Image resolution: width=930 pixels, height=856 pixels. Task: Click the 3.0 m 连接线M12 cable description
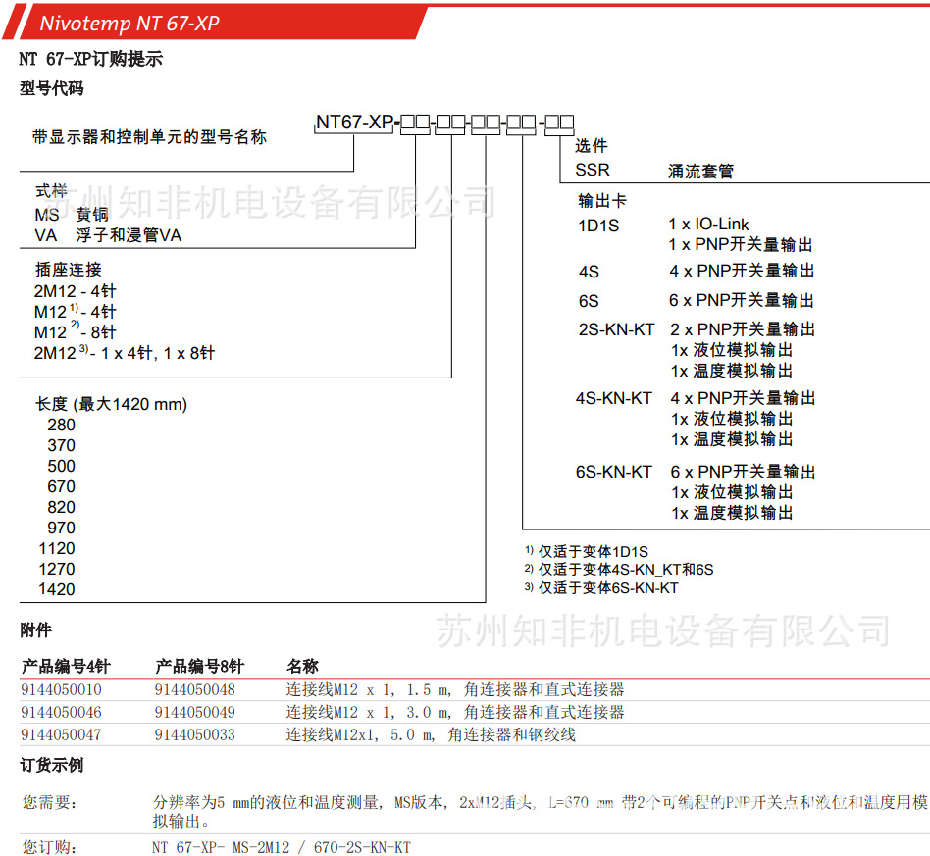pos(455,713)
